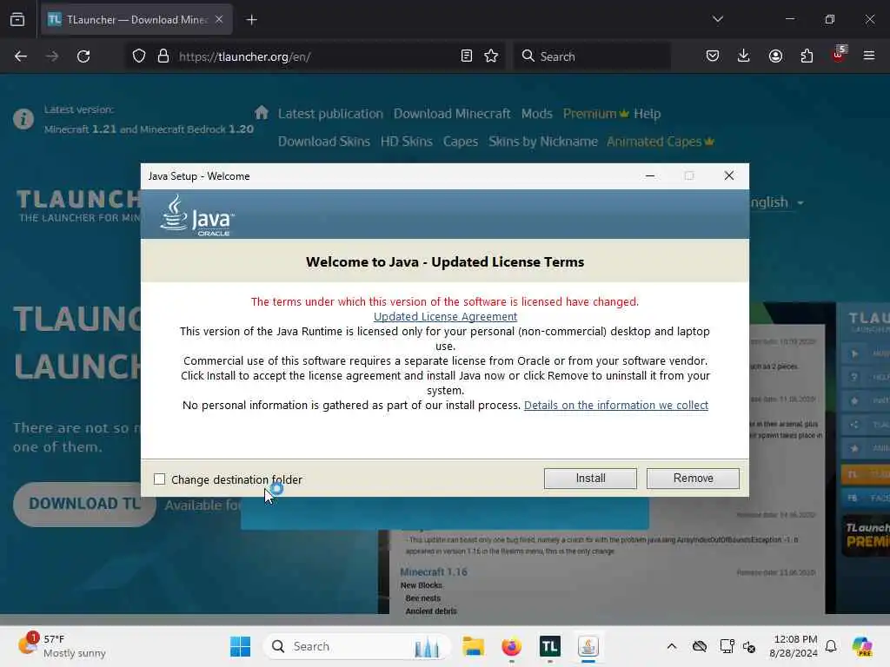Toggle Firefox reader view icon

pyautogui.click(x=467, y=56)
